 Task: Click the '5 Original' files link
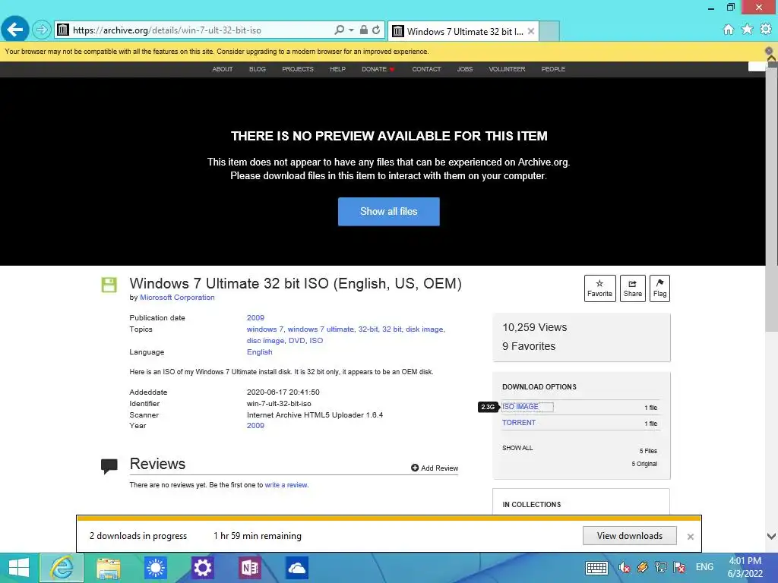tap(644, 464)
